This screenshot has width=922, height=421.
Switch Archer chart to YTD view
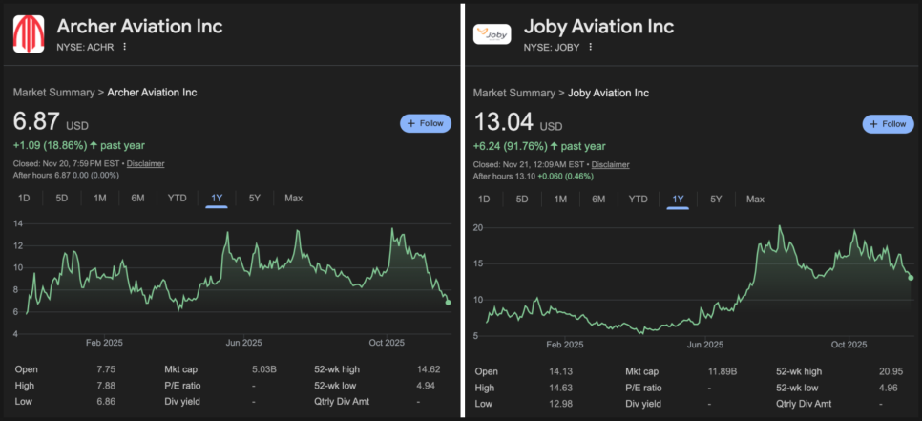click(177, 198)
